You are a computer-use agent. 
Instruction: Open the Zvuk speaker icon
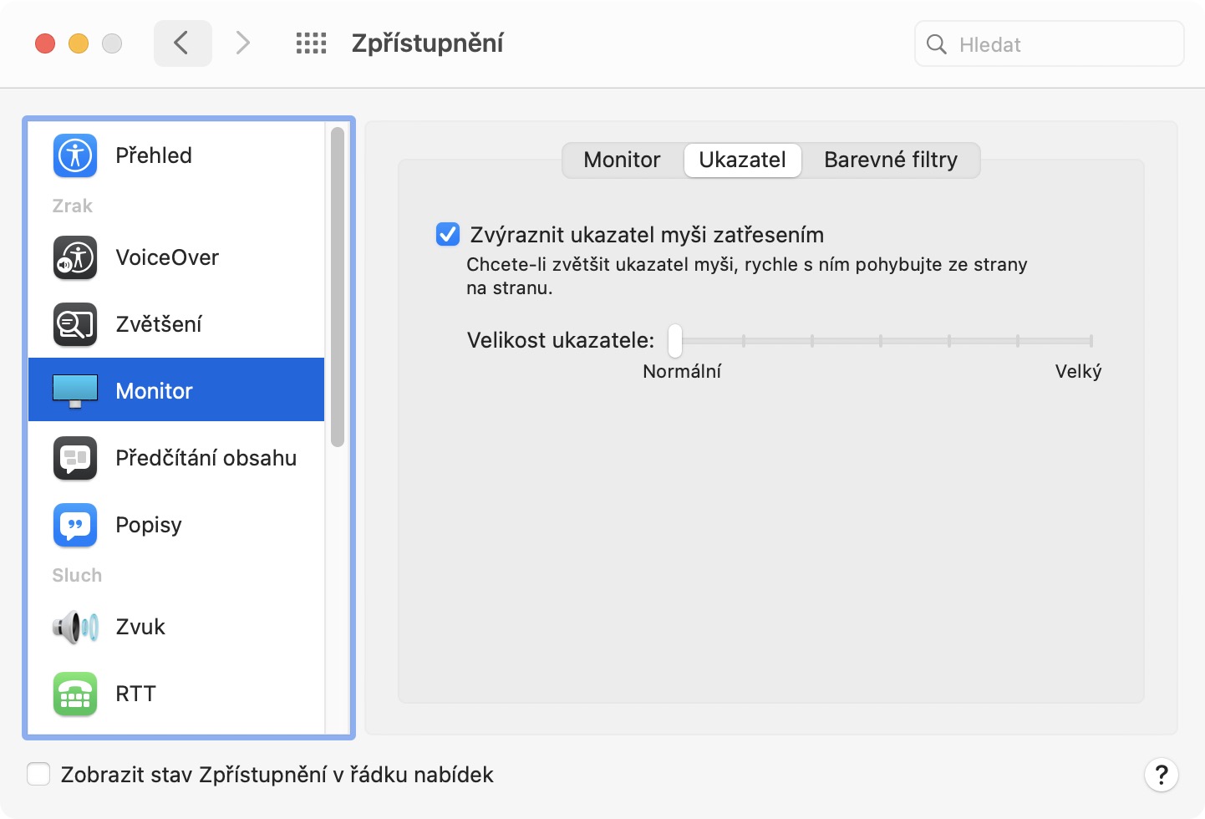[x=75, y=627]
